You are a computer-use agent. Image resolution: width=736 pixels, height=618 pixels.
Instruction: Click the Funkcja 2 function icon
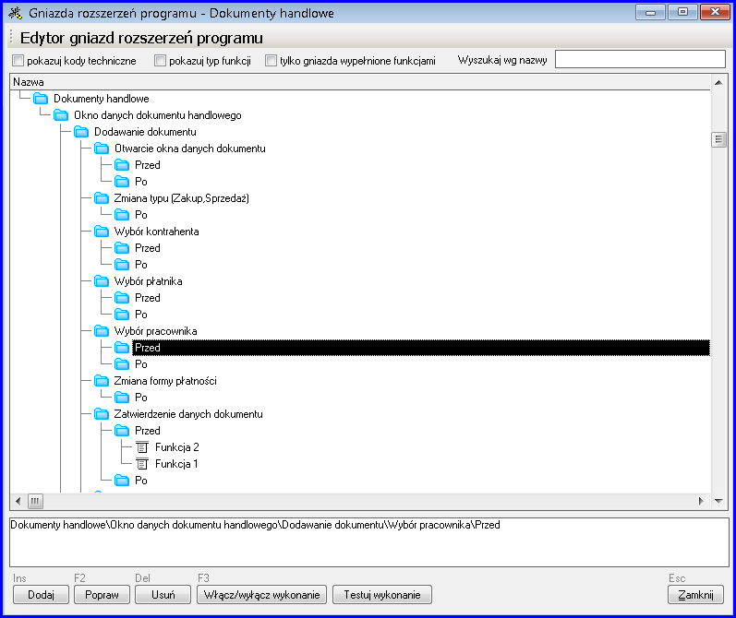click(x=142, y=447)
